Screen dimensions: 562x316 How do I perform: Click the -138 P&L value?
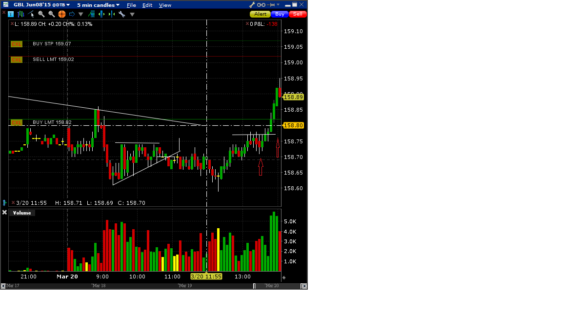click(x=272, y=24)
